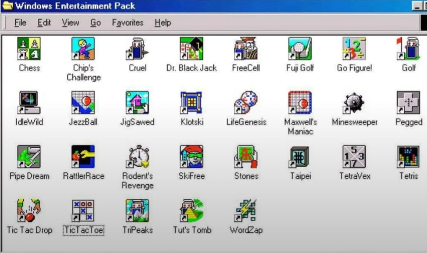Viewport: 427px width, 253px height.
Task: Click the 'Dr. Black Jack' label text
Action: 192,68
